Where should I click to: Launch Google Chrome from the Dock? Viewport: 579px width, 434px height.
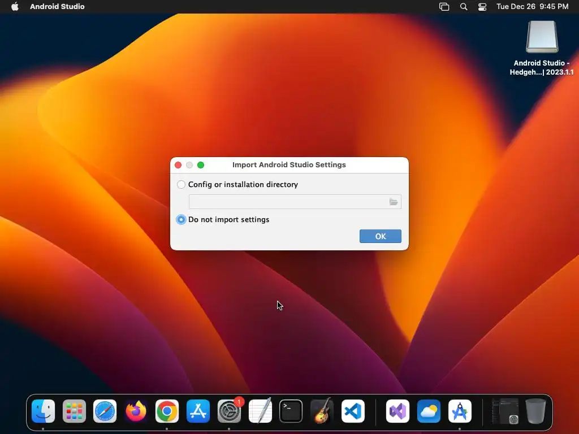(x=167, y=411)
